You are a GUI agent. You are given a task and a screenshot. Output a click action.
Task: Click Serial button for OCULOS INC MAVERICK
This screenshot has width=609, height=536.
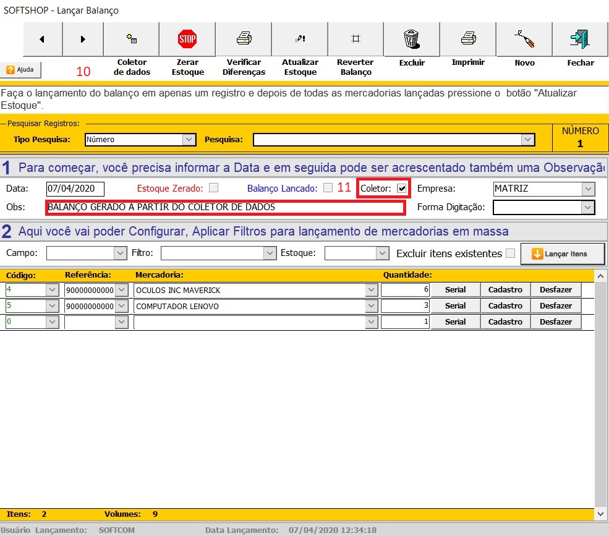(x=455, y=289)
